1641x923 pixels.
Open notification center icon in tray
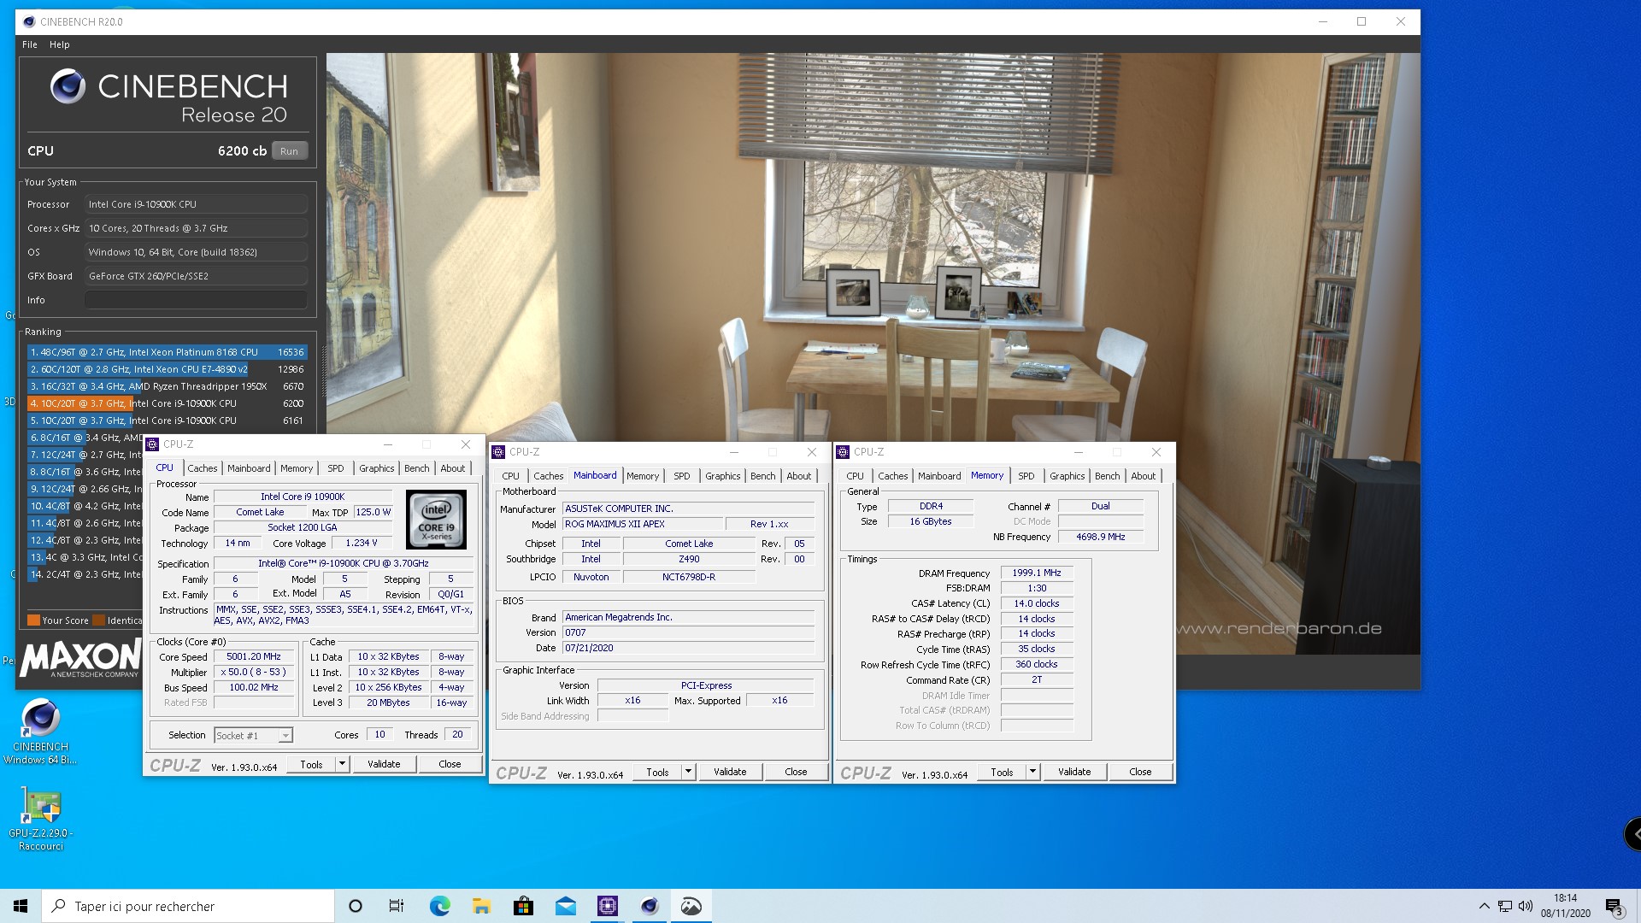pos(1614,906)
